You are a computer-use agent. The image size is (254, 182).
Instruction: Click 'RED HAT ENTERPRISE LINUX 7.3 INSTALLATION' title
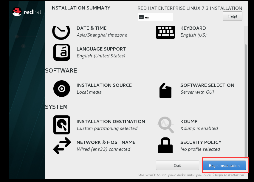tap(190, 8)
